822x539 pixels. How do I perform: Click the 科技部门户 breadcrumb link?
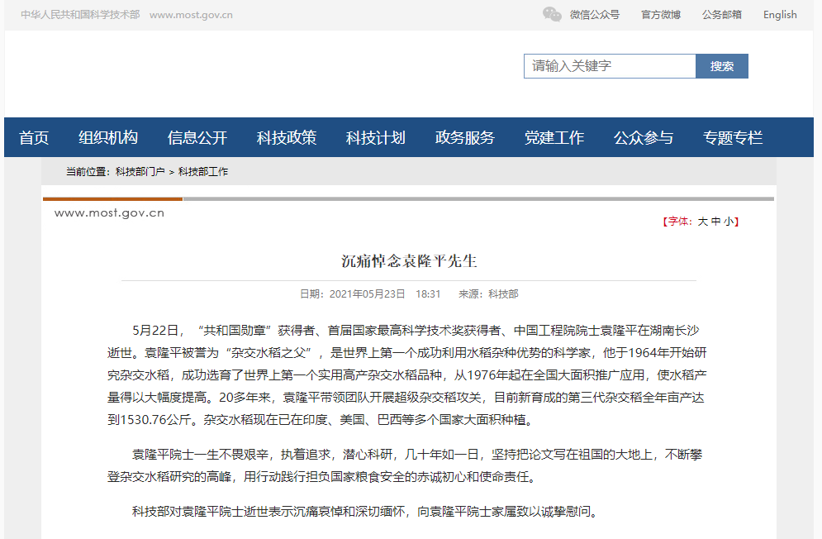[140, 172]
